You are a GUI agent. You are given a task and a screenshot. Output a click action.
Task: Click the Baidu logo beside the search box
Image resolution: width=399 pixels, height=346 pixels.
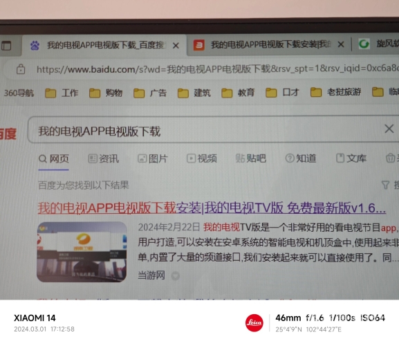tap(8, 134)
